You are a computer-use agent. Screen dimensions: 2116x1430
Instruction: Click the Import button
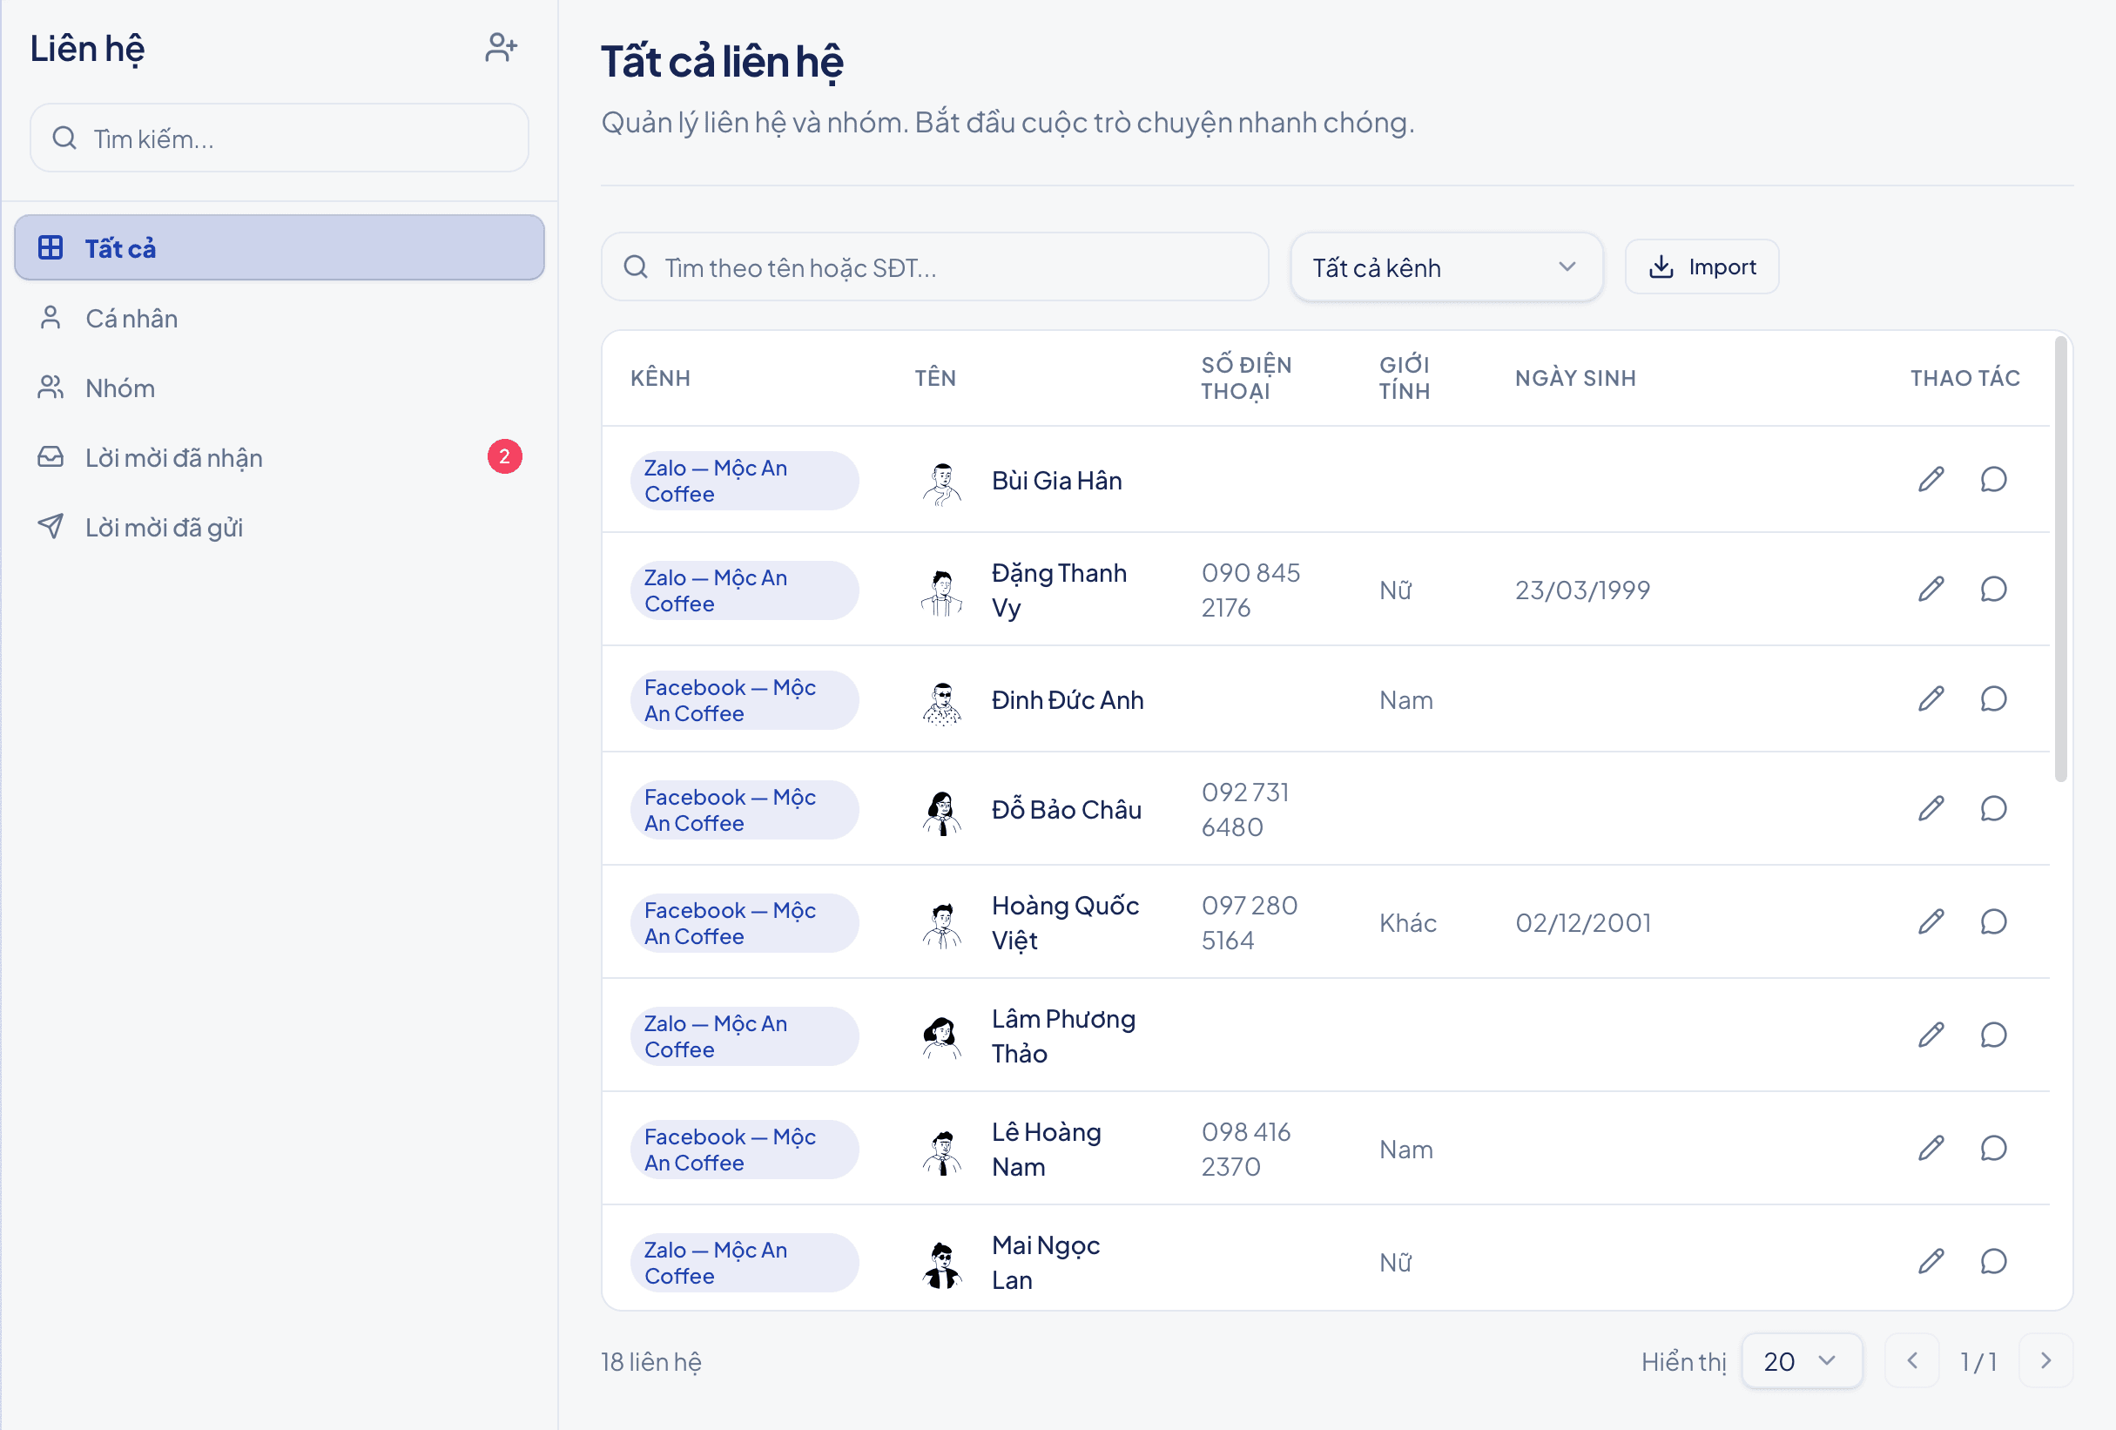[1702, 266]
